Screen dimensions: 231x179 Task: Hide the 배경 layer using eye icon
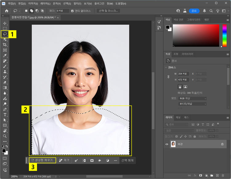(x=167, y=144)
